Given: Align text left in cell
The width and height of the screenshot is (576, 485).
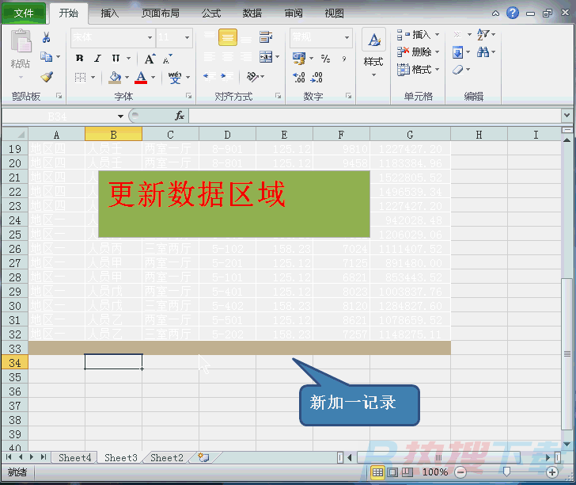Looking at the screenshot, I should (x=210, y=57).
